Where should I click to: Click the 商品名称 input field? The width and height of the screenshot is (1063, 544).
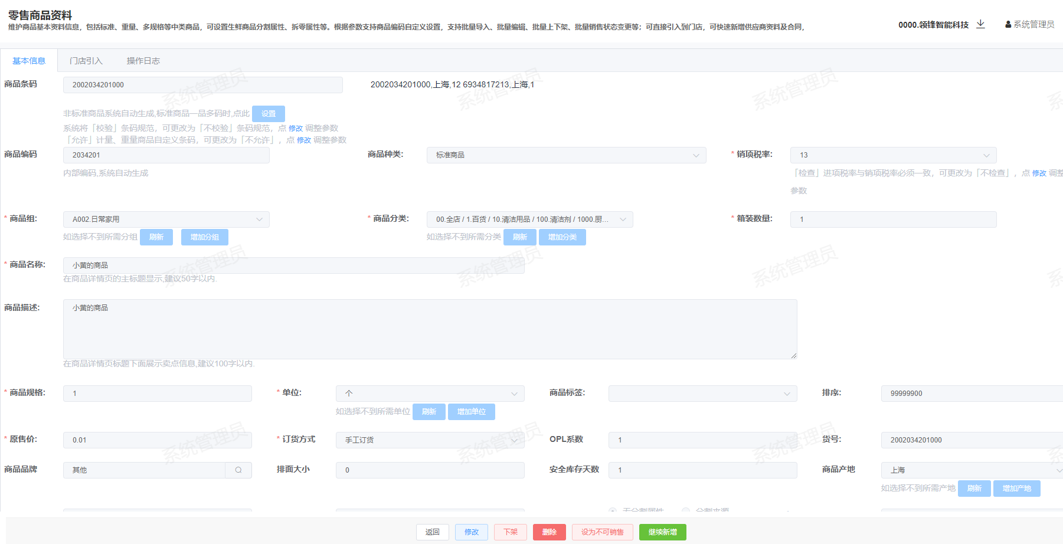click(294, 266)
